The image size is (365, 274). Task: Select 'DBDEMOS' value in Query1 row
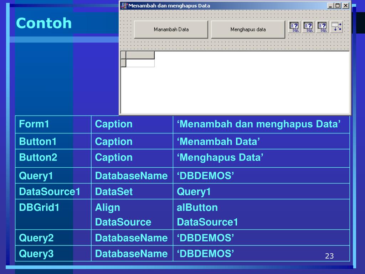[x=205, y=176]
